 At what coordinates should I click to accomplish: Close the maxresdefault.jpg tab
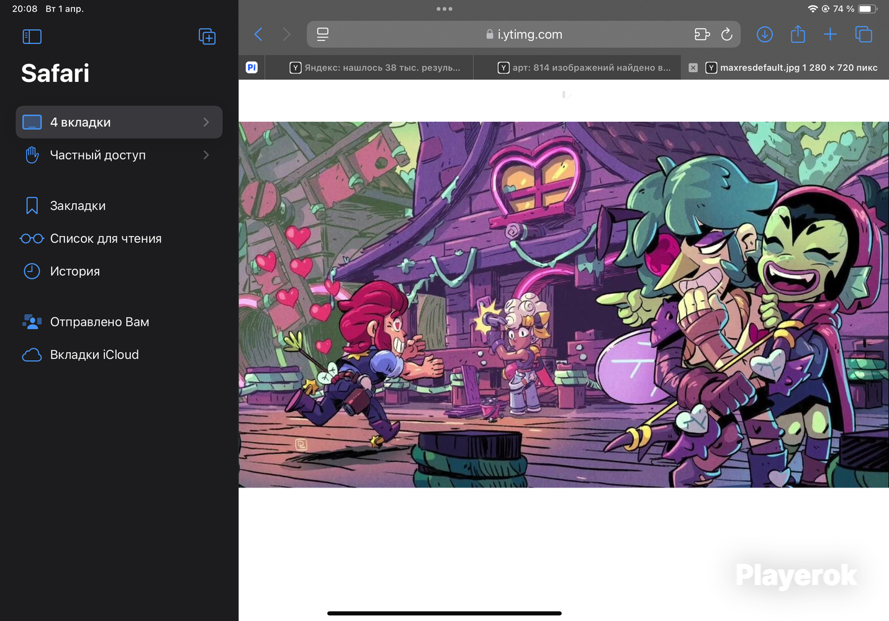693,68
